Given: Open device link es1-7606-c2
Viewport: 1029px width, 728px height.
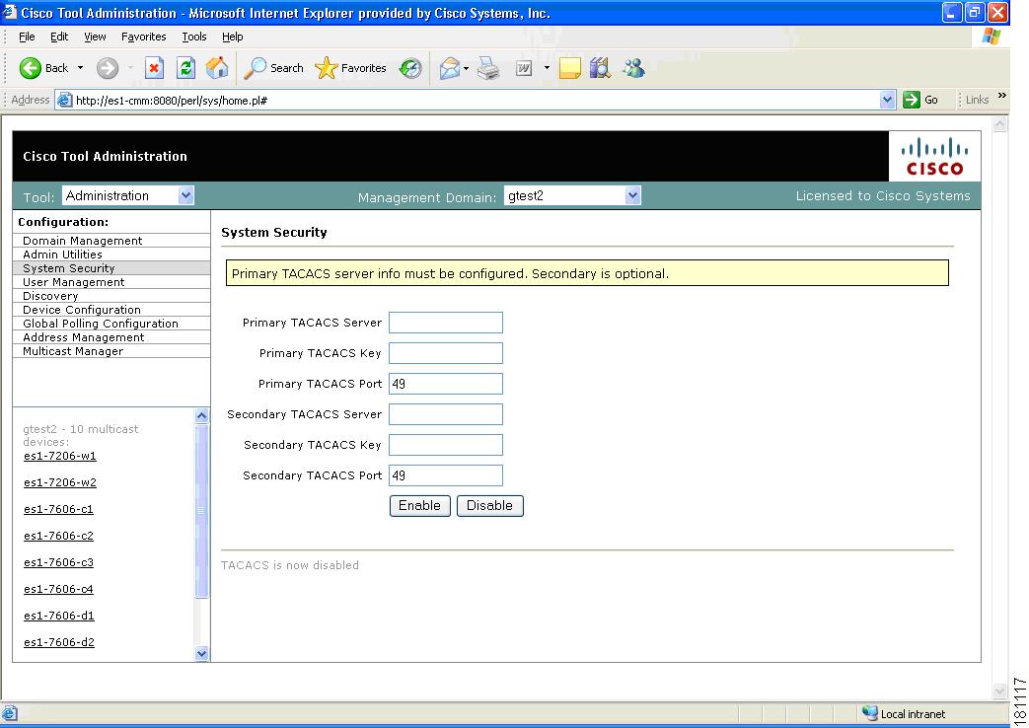Looking at the screenshot, I should (x=58, y=536).
